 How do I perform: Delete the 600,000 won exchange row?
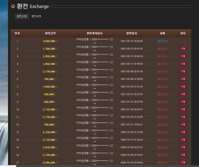tap(183, 102)
